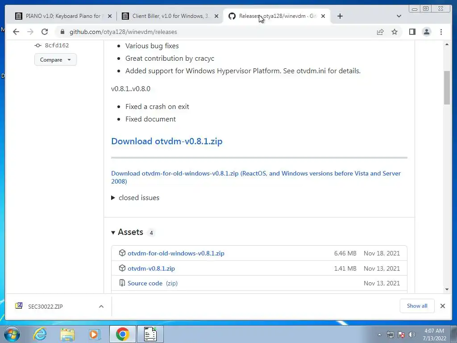
Task: Open the notepad app in taskbar
Action: (x=150, y=334)
